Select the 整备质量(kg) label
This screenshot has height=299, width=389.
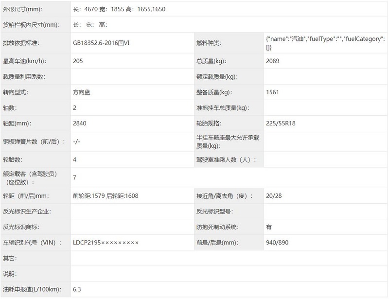pos(214,92)
